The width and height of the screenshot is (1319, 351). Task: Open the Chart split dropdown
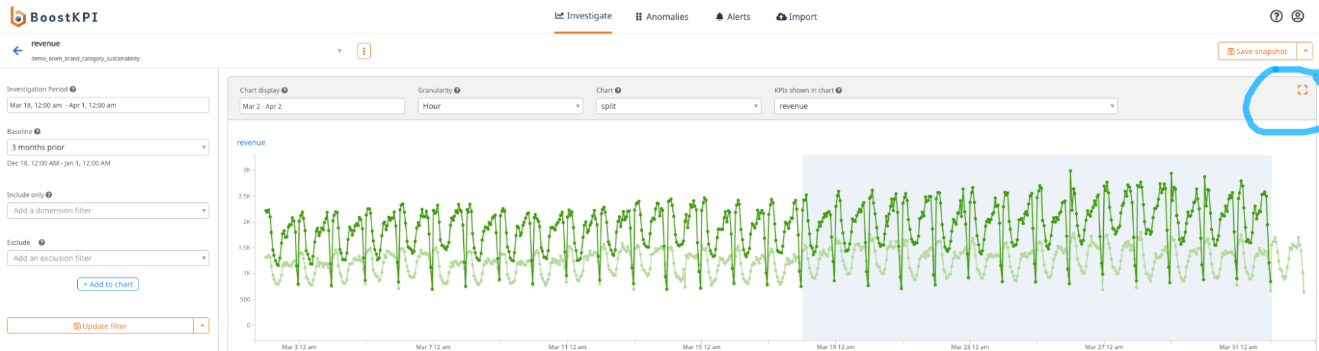678,106
